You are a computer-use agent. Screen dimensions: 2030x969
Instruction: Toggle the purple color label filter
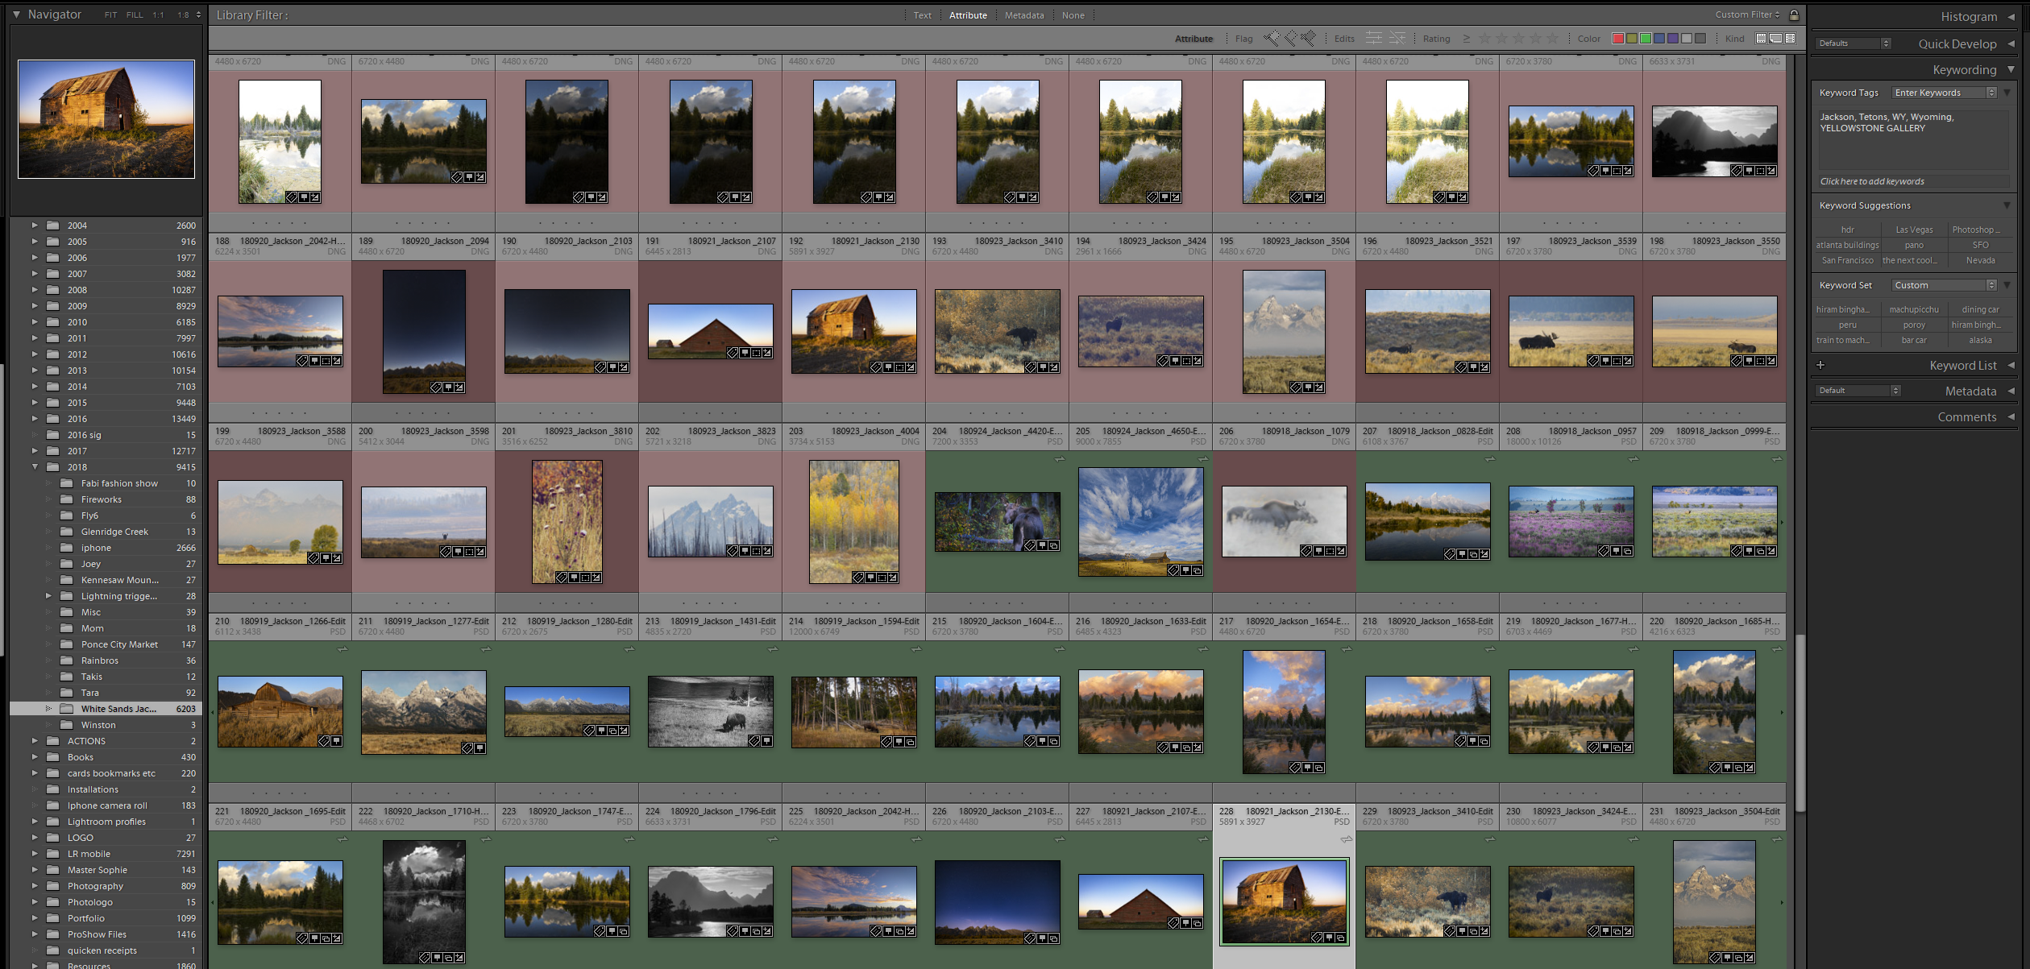point(1673,39)
